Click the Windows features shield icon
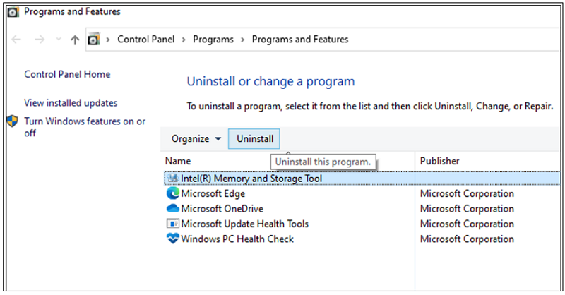This screenshot has height=295, width=565. [12, 121]
